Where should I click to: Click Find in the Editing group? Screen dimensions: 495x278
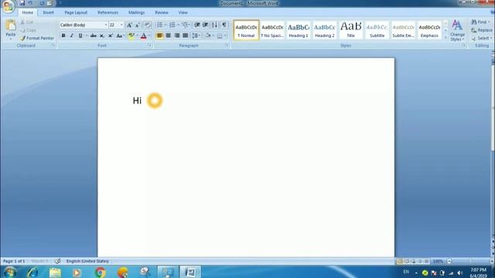[480, 22]
